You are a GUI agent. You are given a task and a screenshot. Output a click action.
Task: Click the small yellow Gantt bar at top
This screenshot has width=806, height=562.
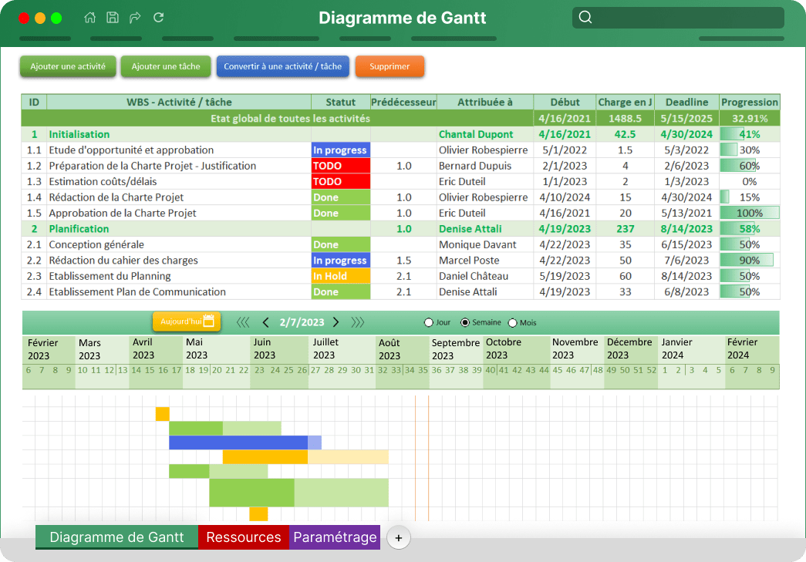[x=163, y=413]
